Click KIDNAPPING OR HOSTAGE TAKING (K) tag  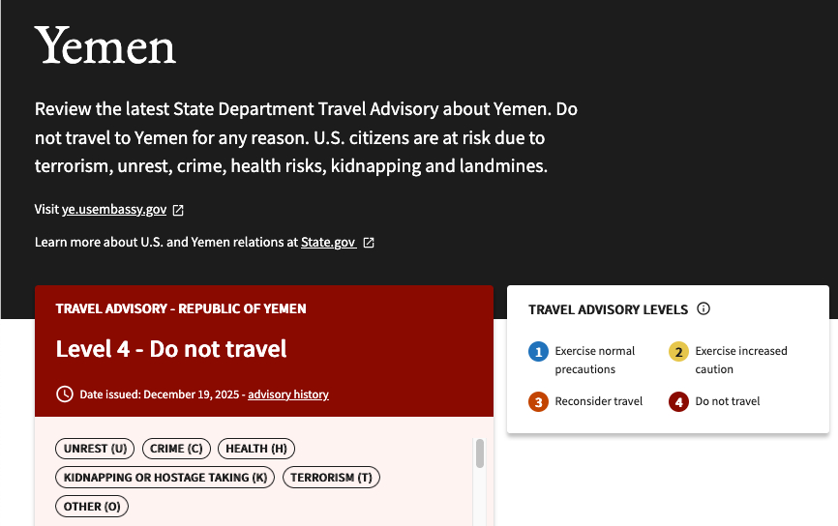[165, 478]
